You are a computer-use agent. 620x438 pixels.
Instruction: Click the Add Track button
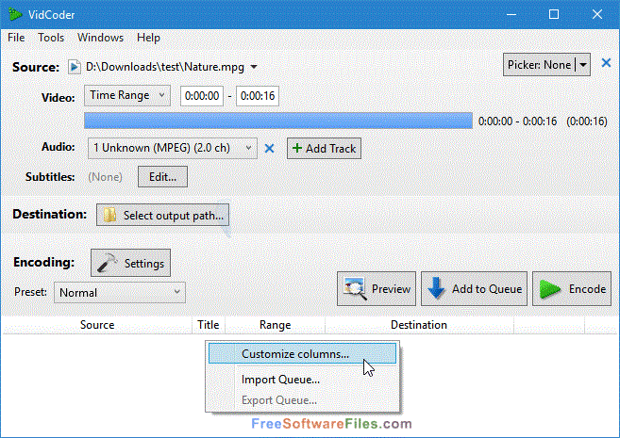click(324, 149)
